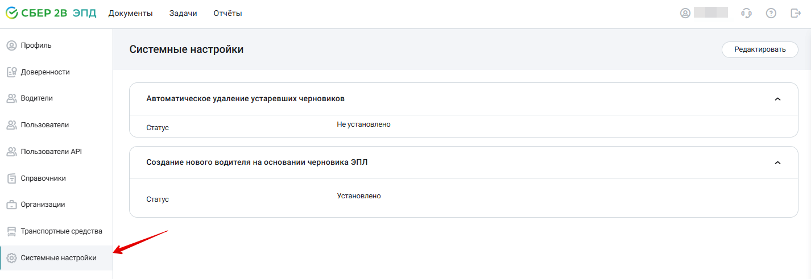The width and height of the screenshot is (811, 279).
Task: Open the user account avatar icon
Action: pos(685,13)
